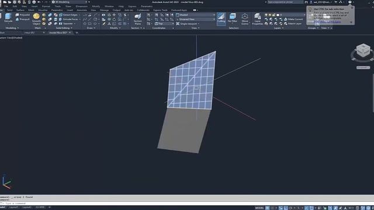This screenshot has height=210, width=374.
Task: Click the new drawing tab plus button
Action: 77,33
